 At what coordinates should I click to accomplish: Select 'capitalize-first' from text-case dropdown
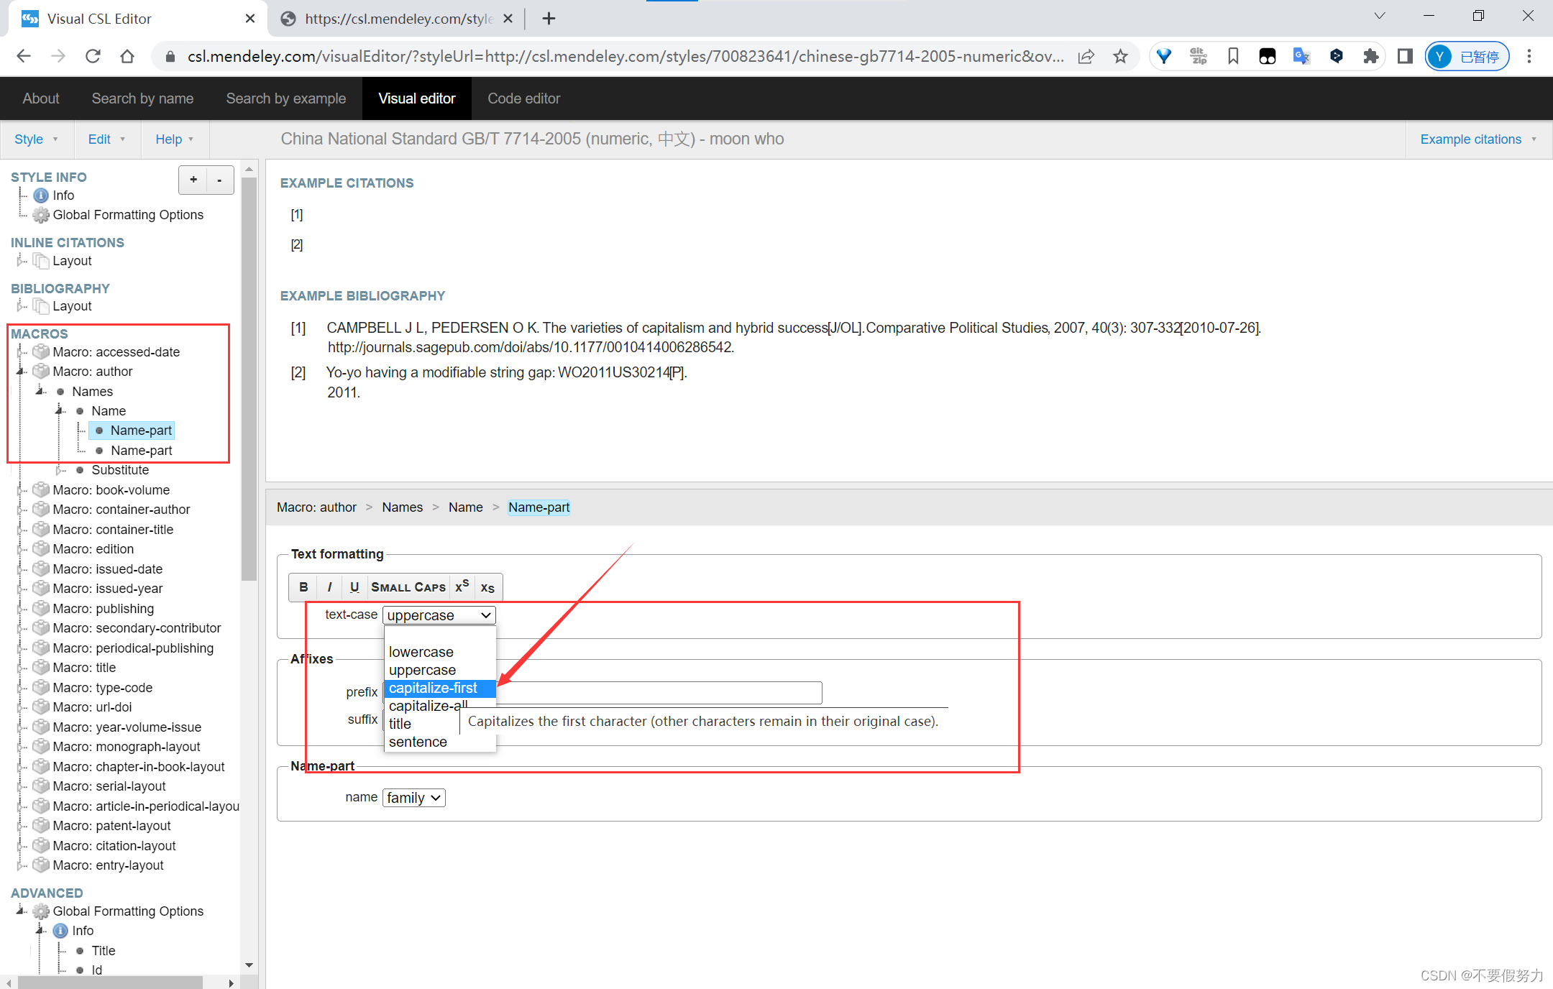(435, 687)
